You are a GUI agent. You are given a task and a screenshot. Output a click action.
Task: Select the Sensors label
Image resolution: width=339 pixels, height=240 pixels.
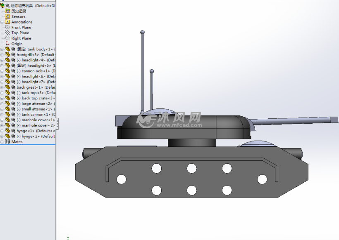pos(18,16)
